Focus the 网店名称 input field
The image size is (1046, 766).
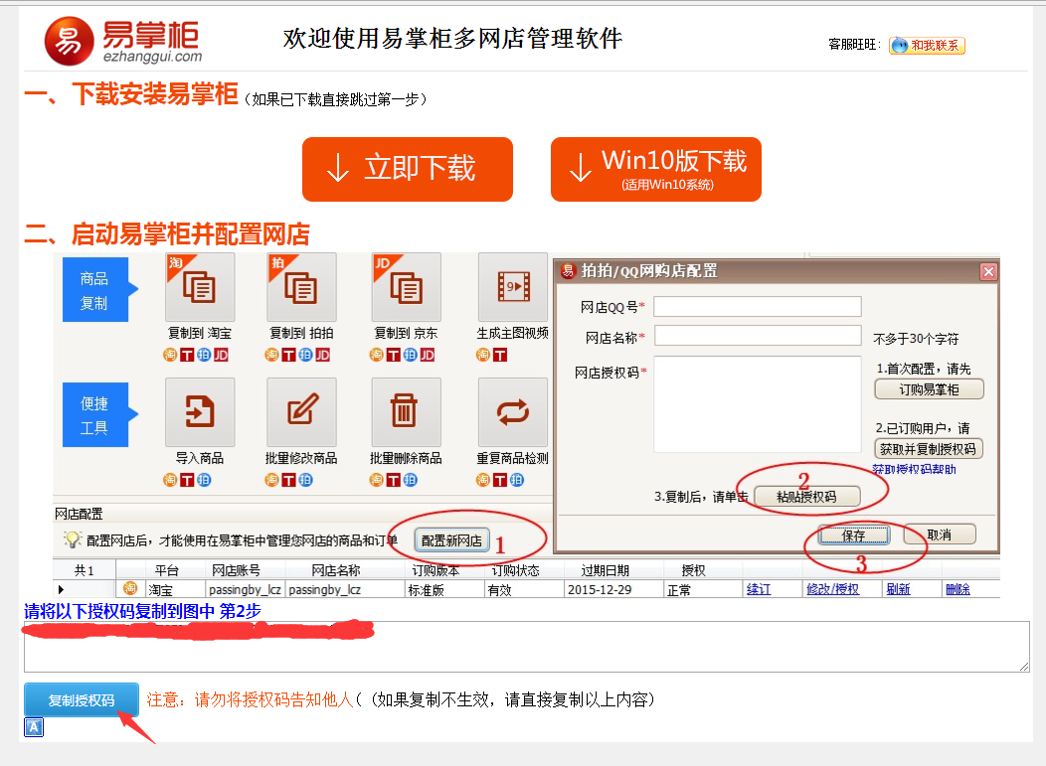click(758, 336)
